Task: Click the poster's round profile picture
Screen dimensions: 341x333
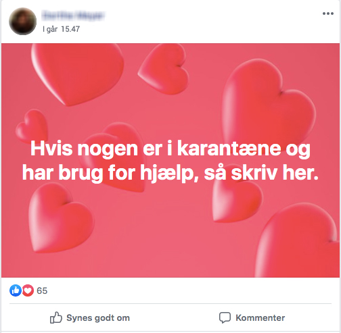Action: pyautogui.click(x=22, y=22)
